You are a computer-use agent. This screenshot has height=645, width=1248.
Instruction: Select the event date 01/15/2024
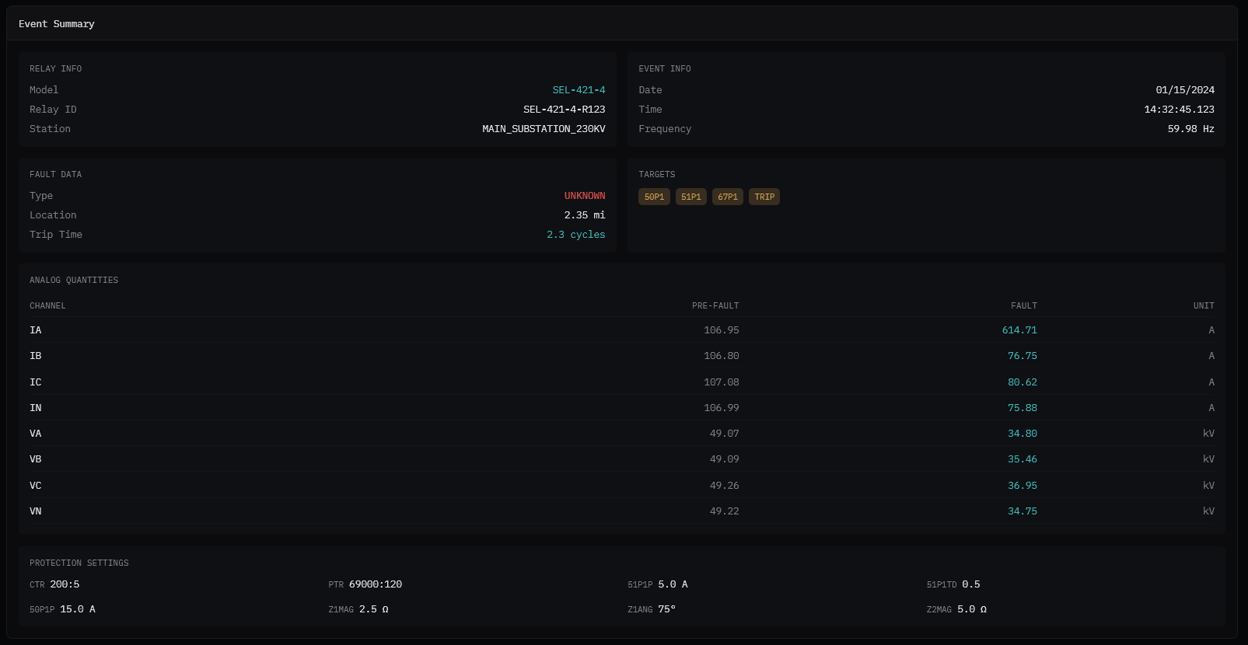point(1185,90)
